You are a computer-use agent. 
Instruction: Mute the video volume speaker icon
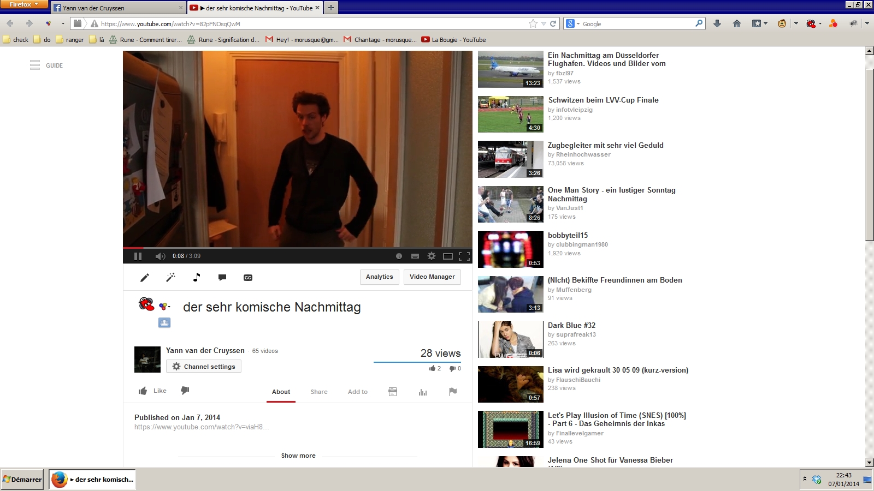[x=160, y=256]
